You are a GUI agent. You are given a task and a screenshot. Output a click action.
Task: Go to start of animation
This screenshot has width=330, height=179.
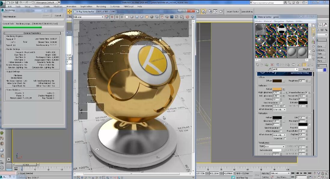(x=293, y=173)
